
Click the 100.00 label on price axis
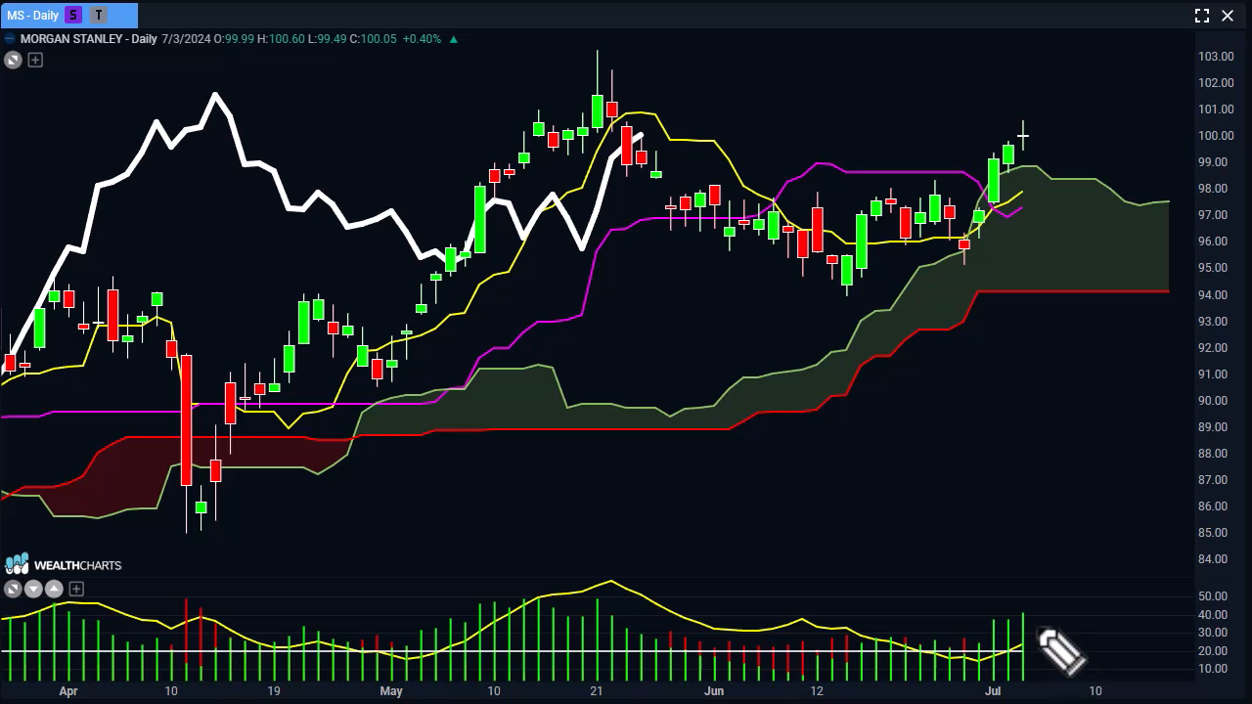coord(1215,136)
